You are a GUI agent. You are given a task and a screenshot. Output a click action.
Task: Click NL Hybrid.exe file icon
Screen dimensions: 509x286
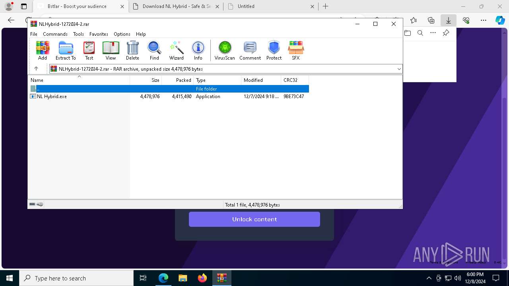click(33, 97)
